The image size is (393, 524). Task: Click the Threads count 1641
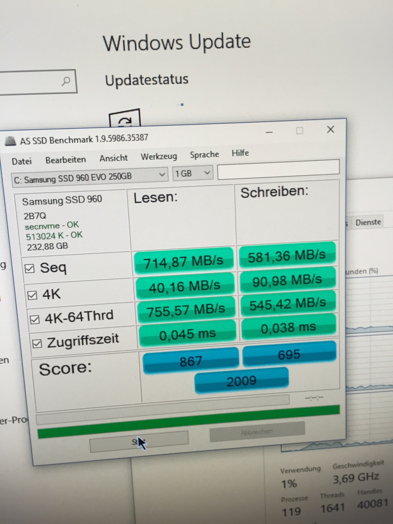click(332, 508)
